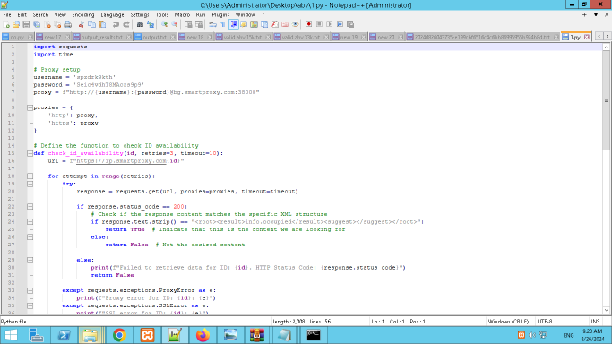Collapse the proxies block at line 9
Screen dimensions: 612x344
pyautogui.click(x=30, y=107)
